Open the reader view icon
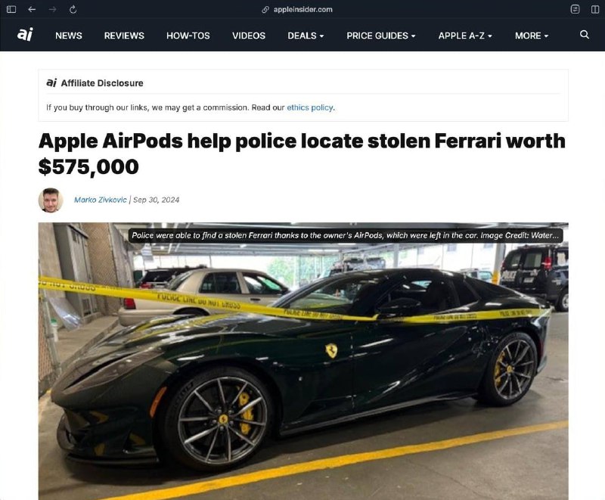 pos(575,9)
